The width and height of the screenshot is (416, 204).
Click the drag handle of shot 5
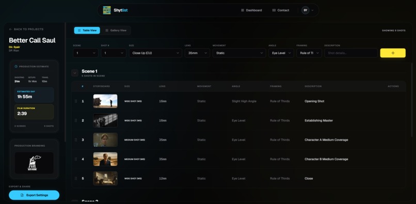(76, 179)
